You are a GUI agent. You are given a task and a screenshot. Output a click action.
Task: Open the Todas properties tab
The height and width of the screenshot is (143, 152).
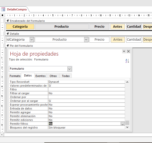(x=66, y=76)
